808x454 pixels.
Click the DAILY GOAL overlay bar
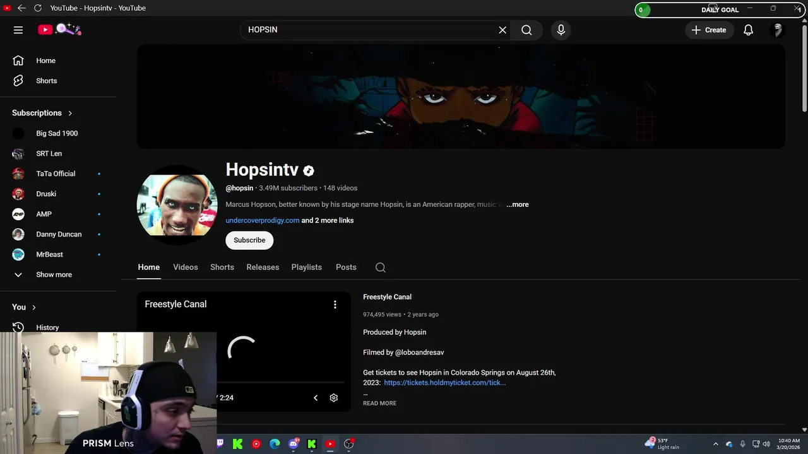(720, 9)
